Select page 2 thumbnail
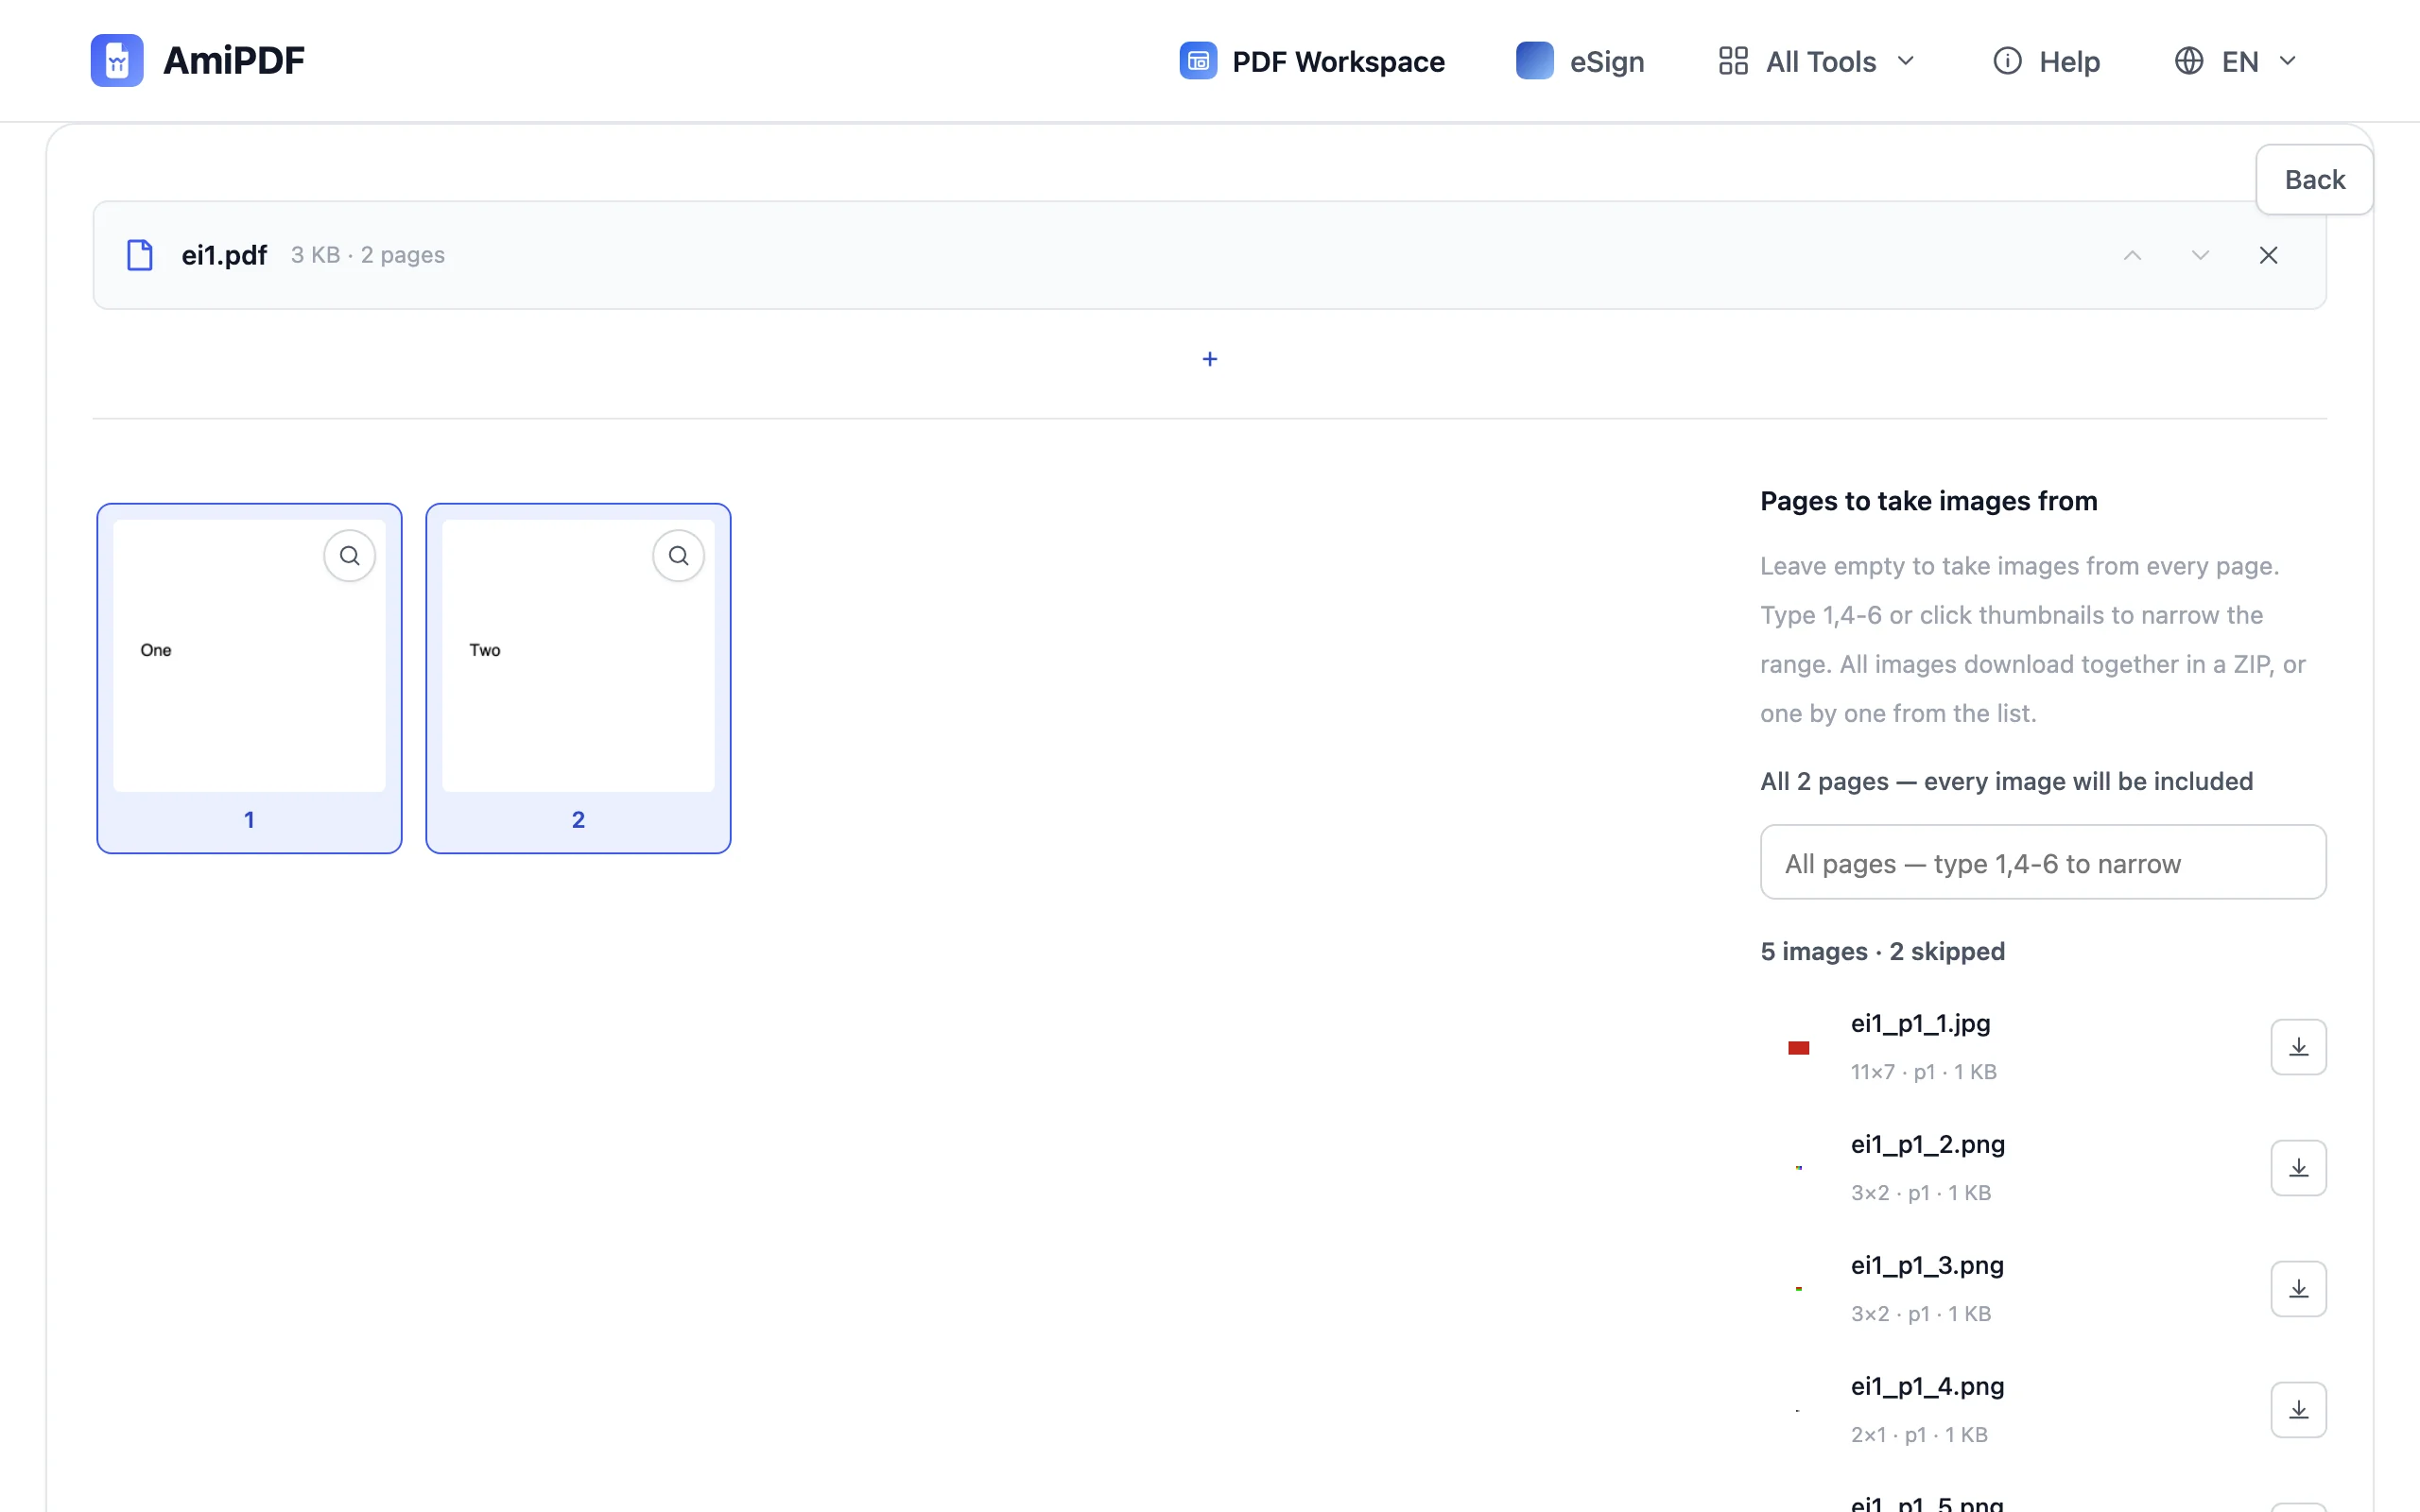Image resolution: width=2420 pixels, height=1512 pixels. click(578, 678)
